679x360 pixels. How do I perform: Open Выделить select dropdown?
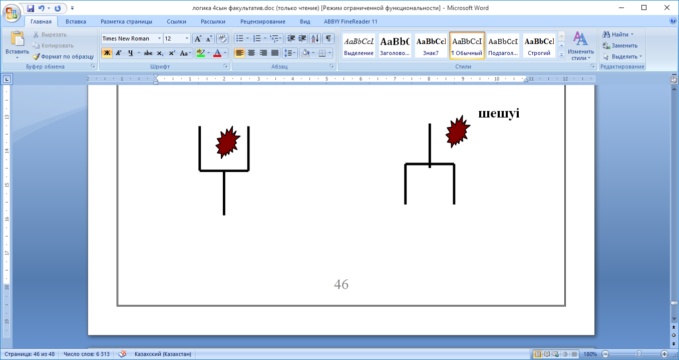[623, 56]
